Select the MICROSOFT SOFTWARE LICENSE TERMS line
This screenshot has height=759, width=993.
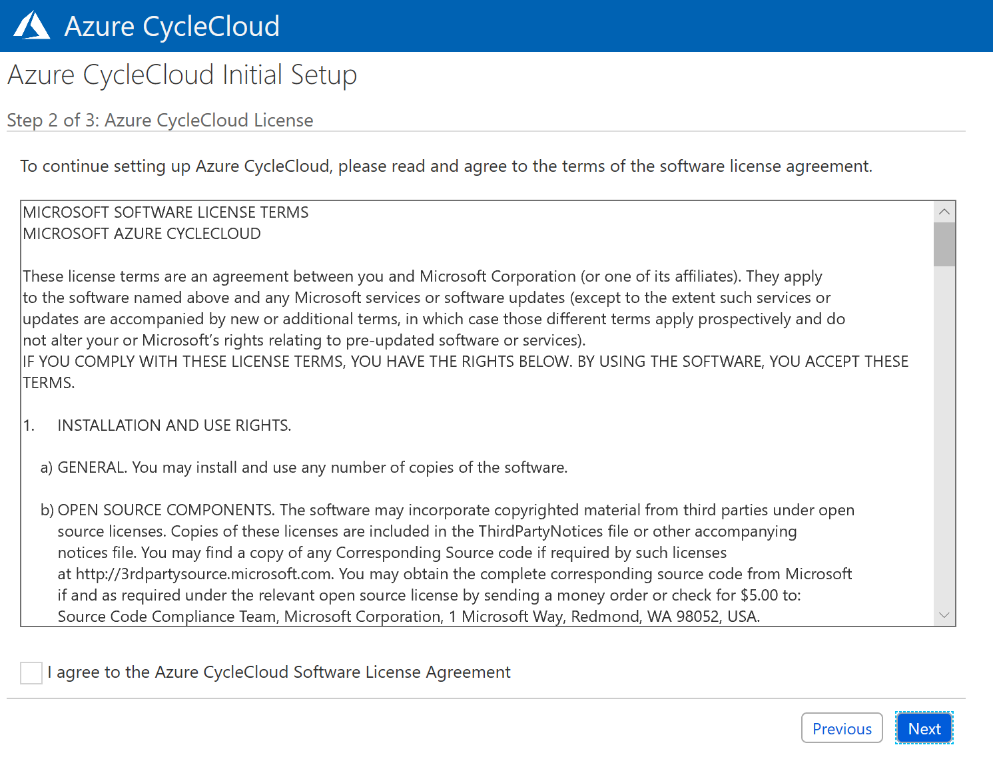click(165, 212)
